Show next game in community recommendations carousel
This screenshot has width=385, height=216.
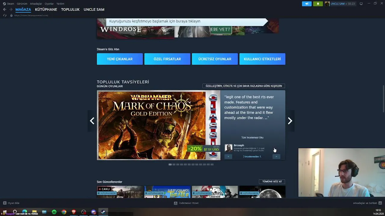click(290, 121)
